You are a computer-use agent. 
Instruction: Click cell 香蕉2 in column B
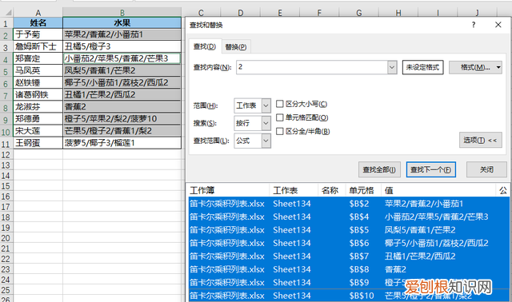pos(122,107)
